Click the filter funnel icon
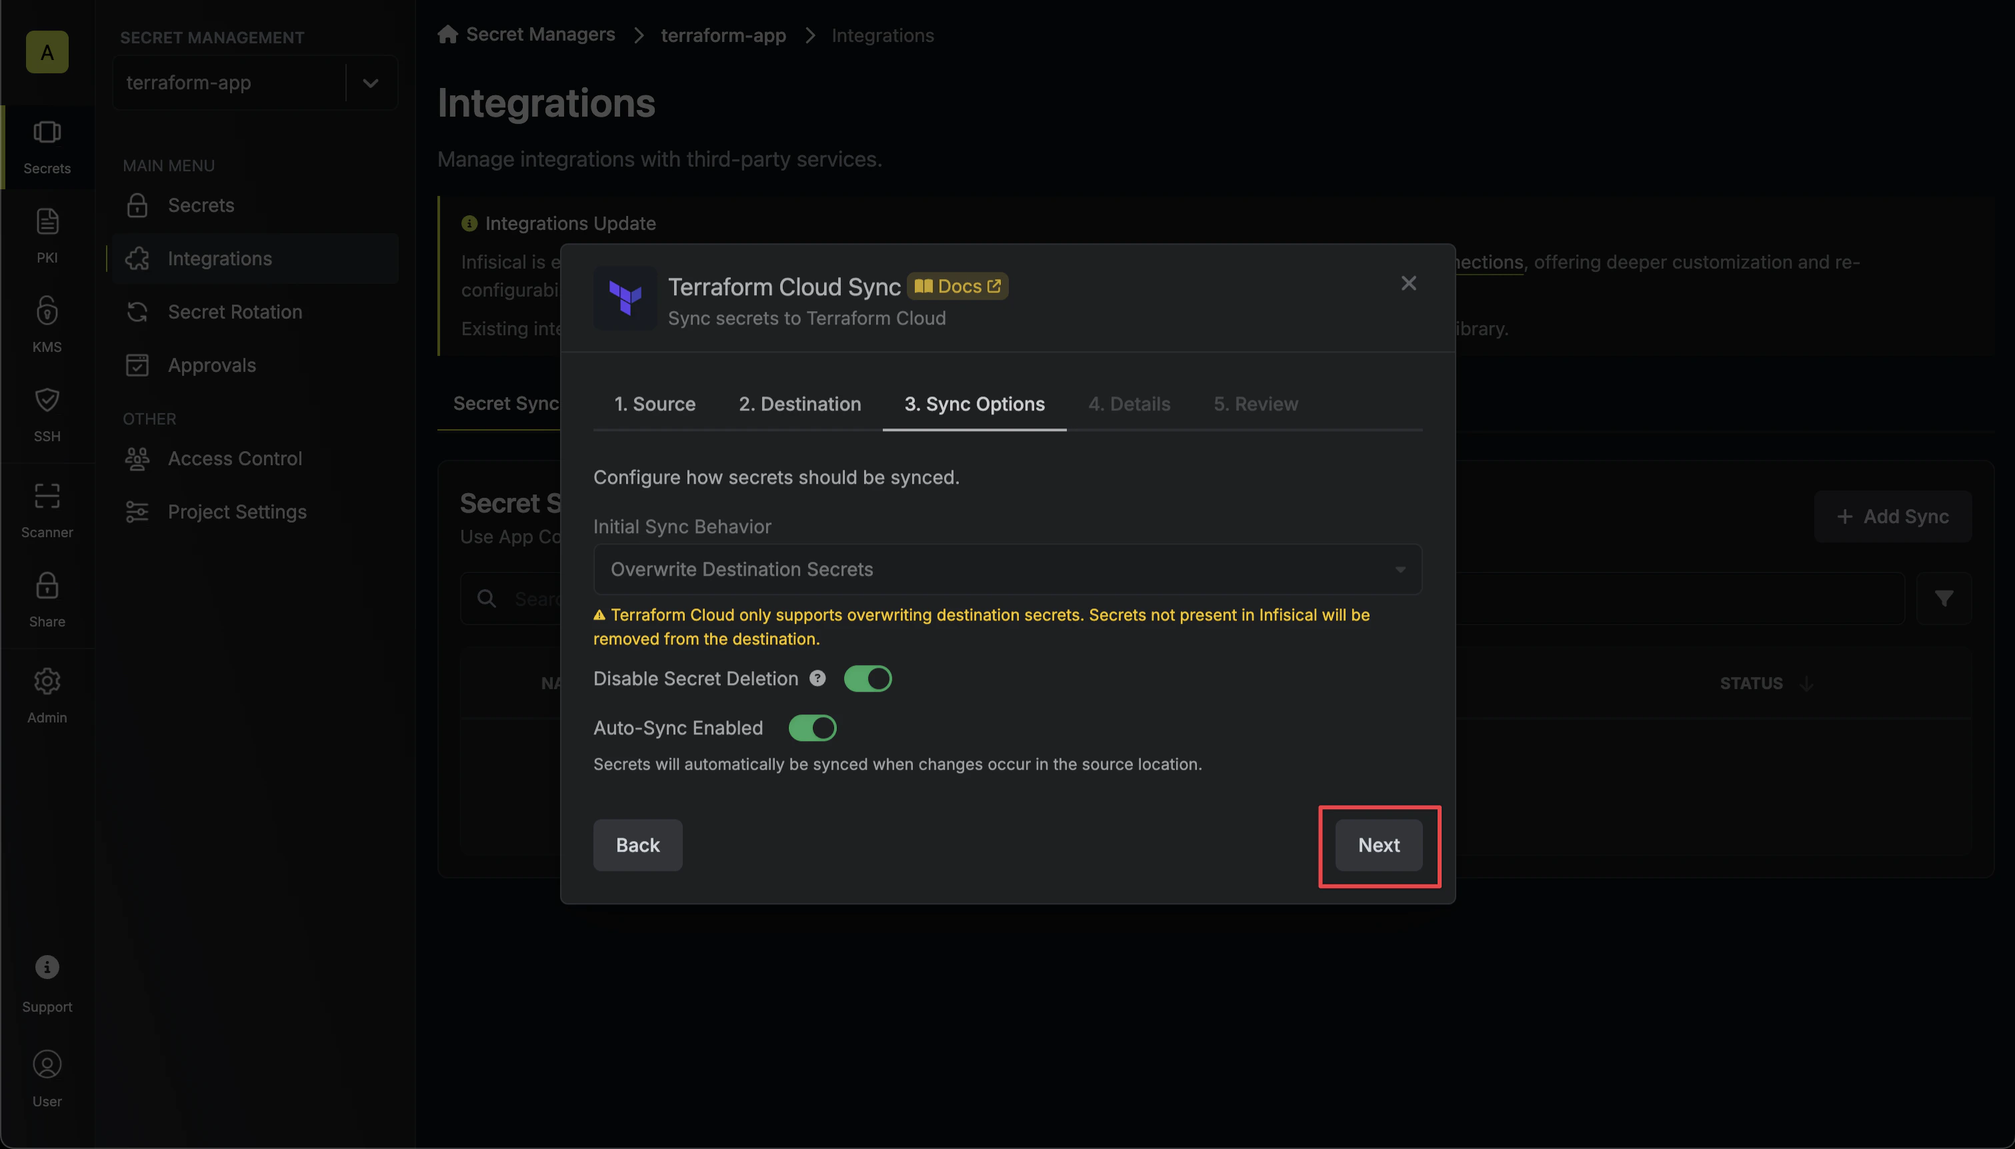The height and width of the screenshot is (1149, 2015). click(x=1944, y=598)
